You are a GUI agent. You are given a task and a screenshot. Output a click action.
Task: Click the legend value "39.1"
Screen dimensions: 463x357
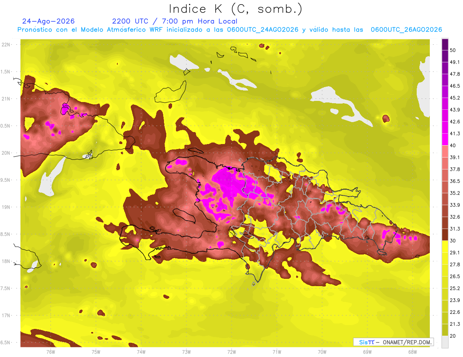point(455,157)
